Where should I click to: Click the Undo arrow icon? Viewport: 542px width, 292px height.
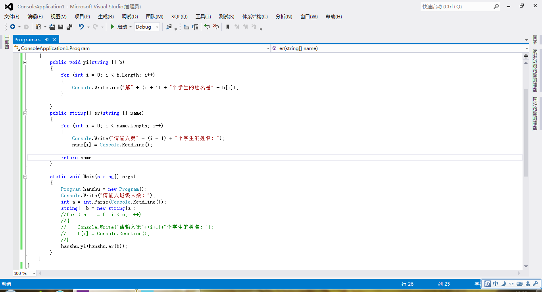tap(81, 27)
